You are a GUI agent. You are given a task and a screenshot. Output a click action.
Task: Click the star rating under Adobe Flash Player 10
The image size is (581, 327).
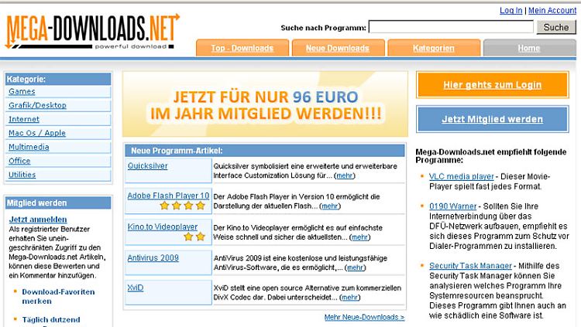(184, 206)
